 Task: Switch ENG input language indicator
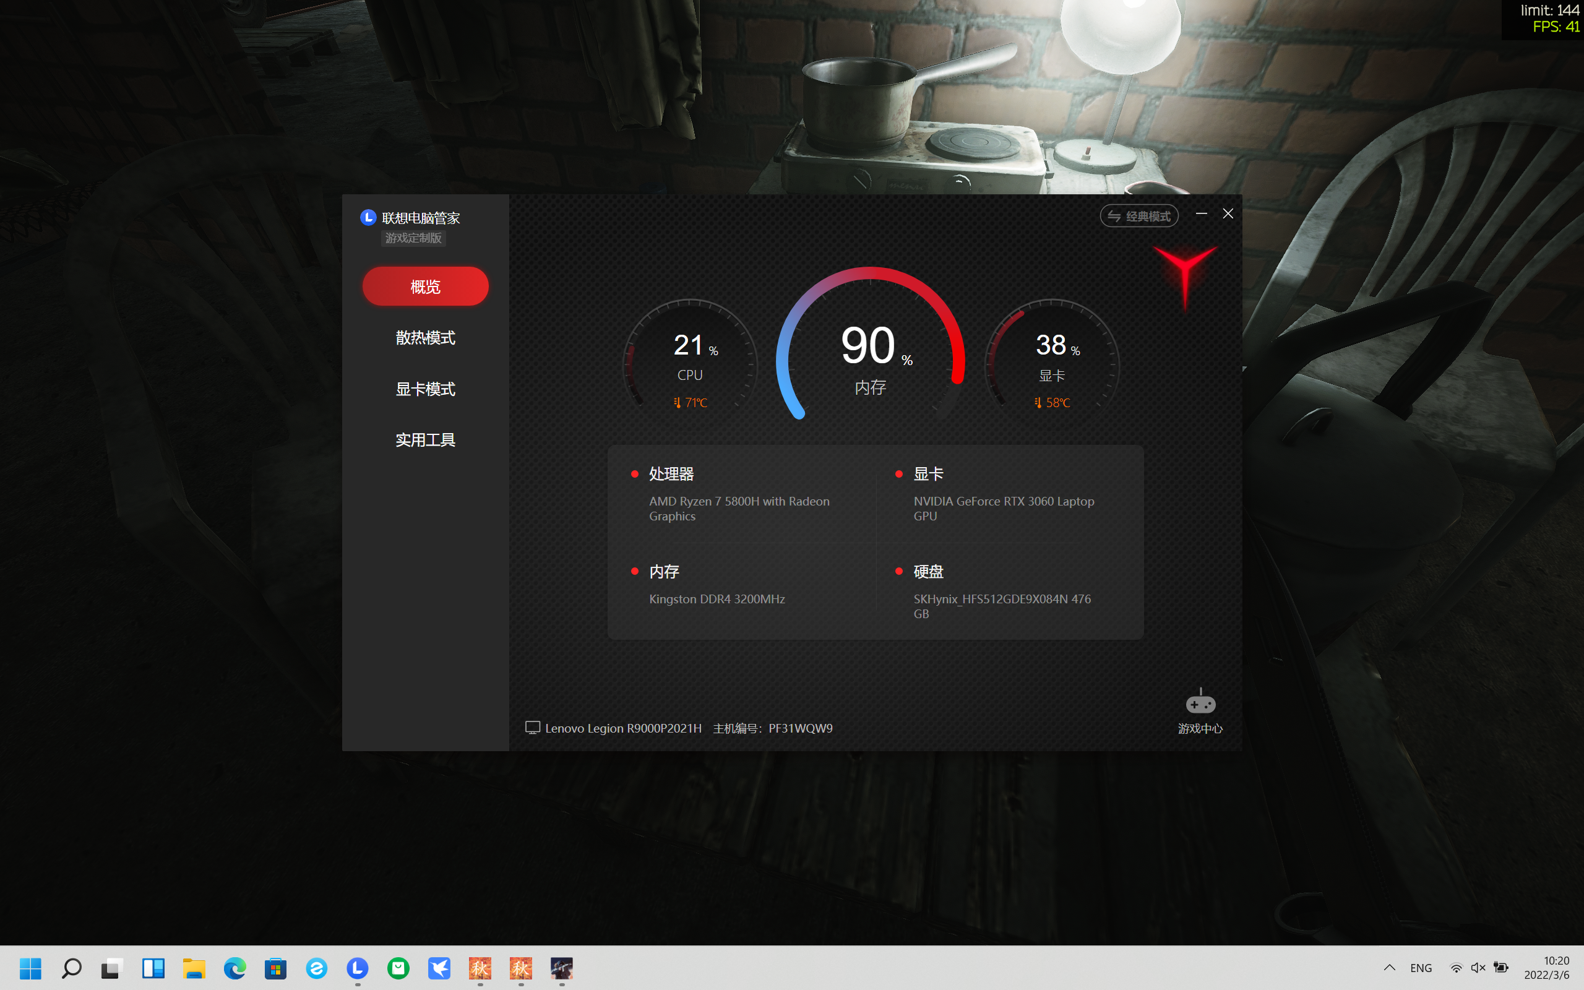coord(1421,968)
